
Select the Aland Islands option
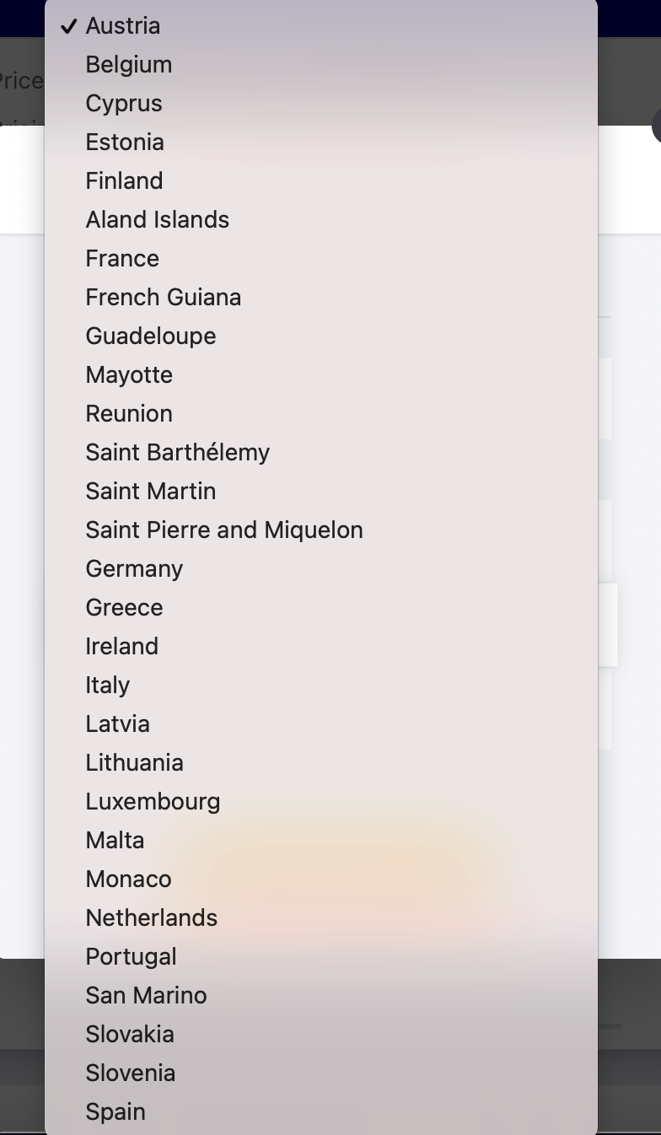(x=158, y=220)
